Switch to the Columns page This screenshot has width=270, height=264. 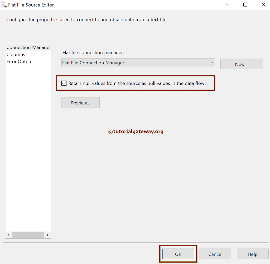point(16,54)
